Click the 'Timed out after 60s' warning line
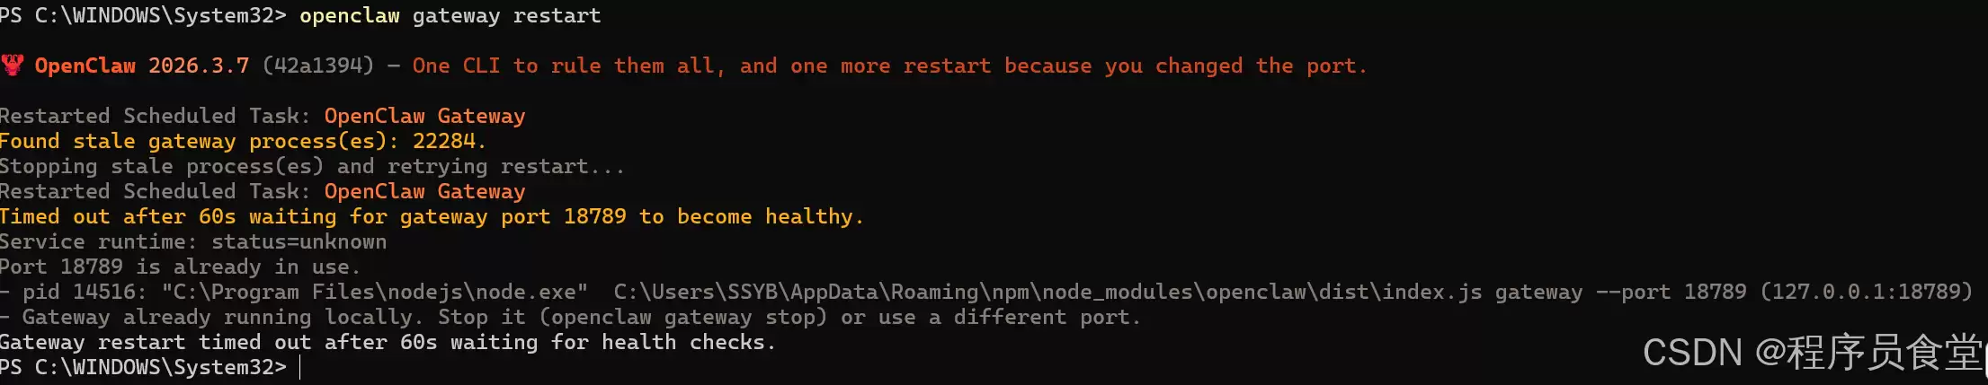The height and width of the screenshot is (385, 1988). click(x=432, y=216)
